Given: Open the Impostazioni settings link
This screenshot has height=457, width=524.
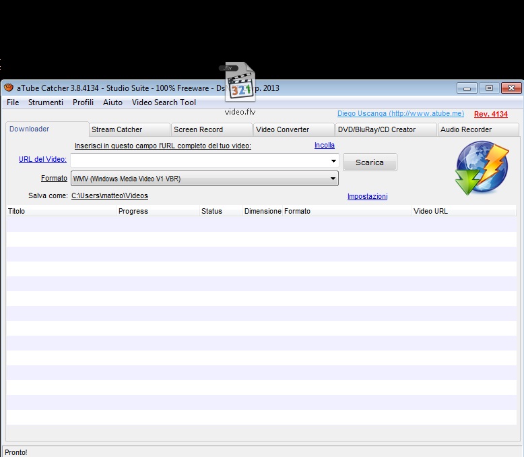Looking at the screenshot, I should point(368,196).
